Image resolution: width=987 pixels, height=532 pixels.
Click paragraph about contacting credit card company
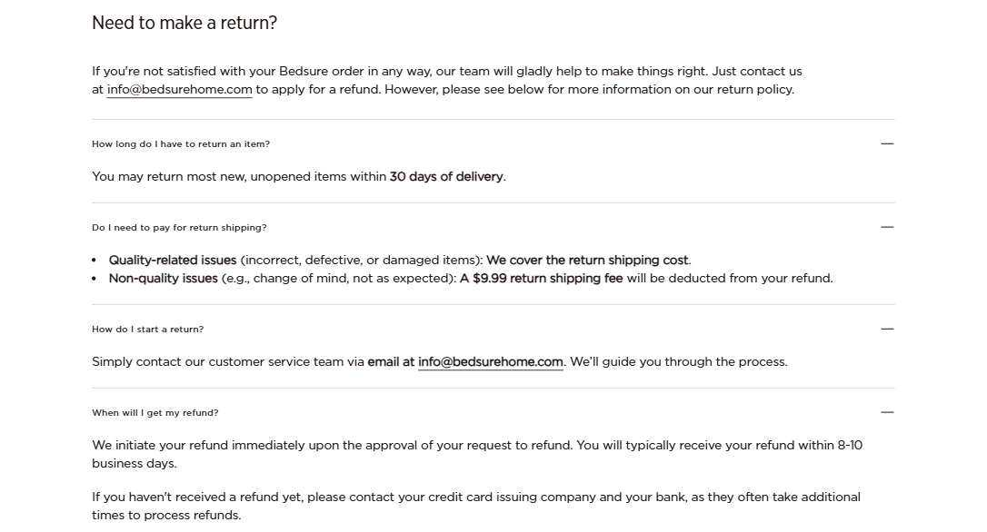(x=475, y=506)
